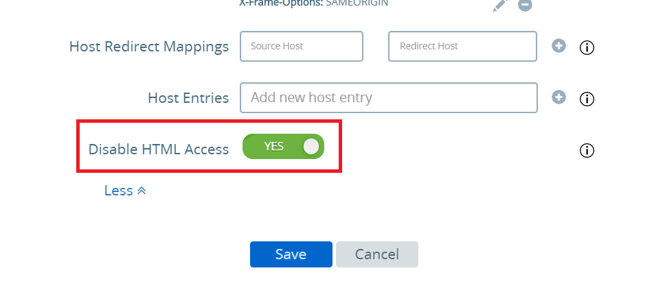This screenshot has height=288, width=665.
Task: Toggle Disable HTML Access switch off
Action: (x=283, y=147)
